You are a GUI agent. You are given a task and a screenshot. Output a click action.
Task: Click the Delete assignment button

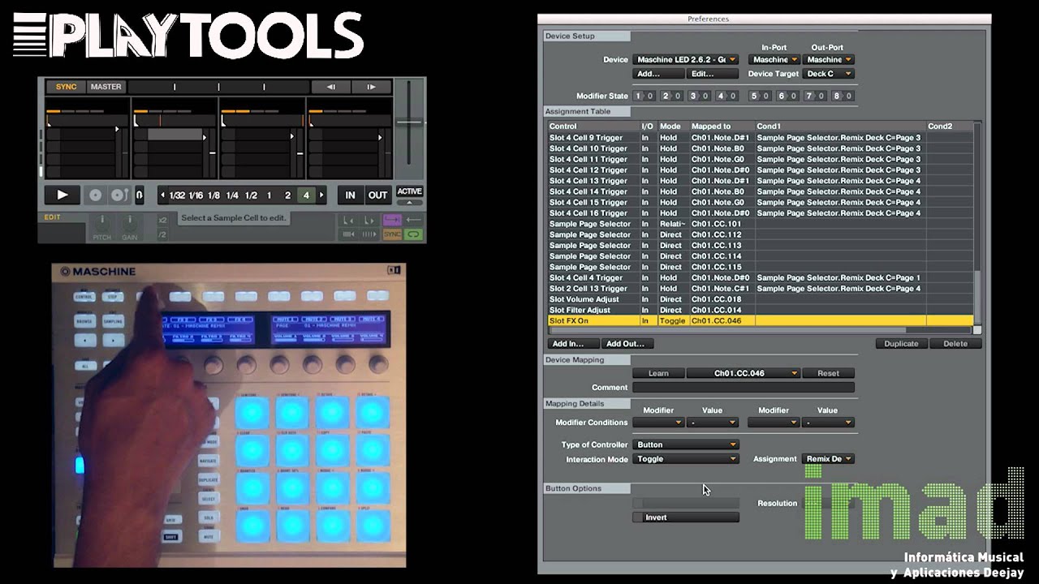click(x=955, y=344)
